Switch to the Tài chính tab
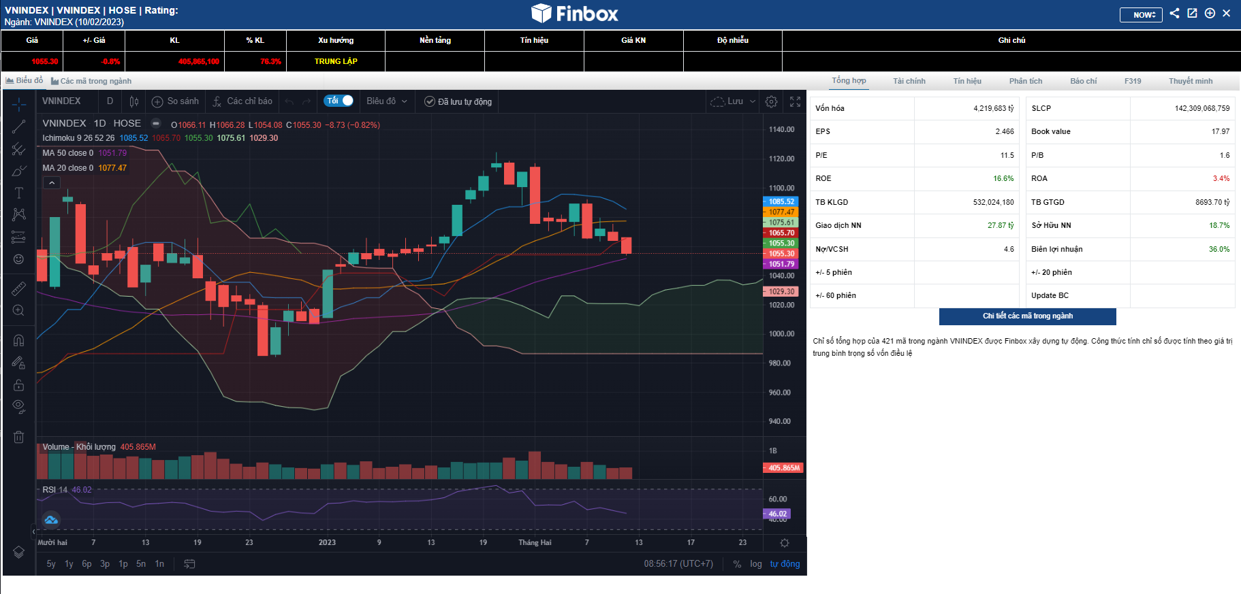 coord(909,81)
